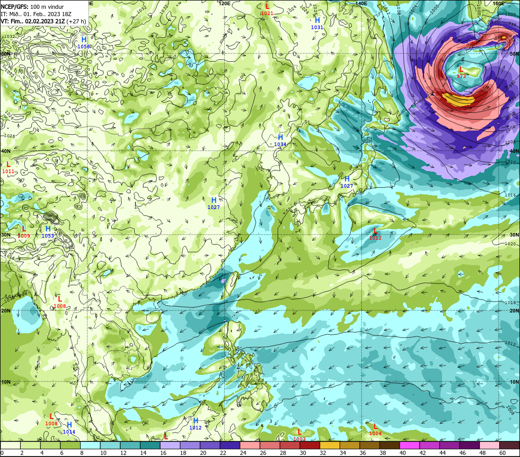Select the L 1008 marker over Myanmar

60,303
